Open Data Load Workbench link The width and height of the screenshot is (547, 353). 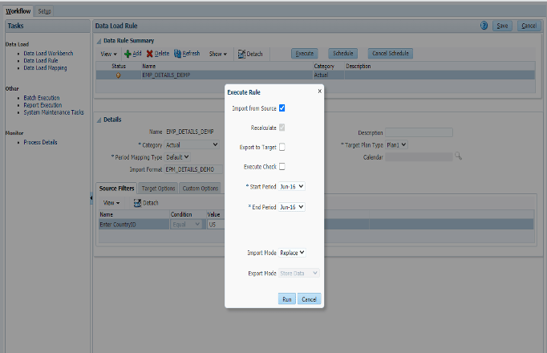(x=48, y=54)
